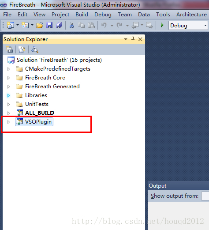
Task: Expand the ALL_BUILD project
Action: coord(8,113)
